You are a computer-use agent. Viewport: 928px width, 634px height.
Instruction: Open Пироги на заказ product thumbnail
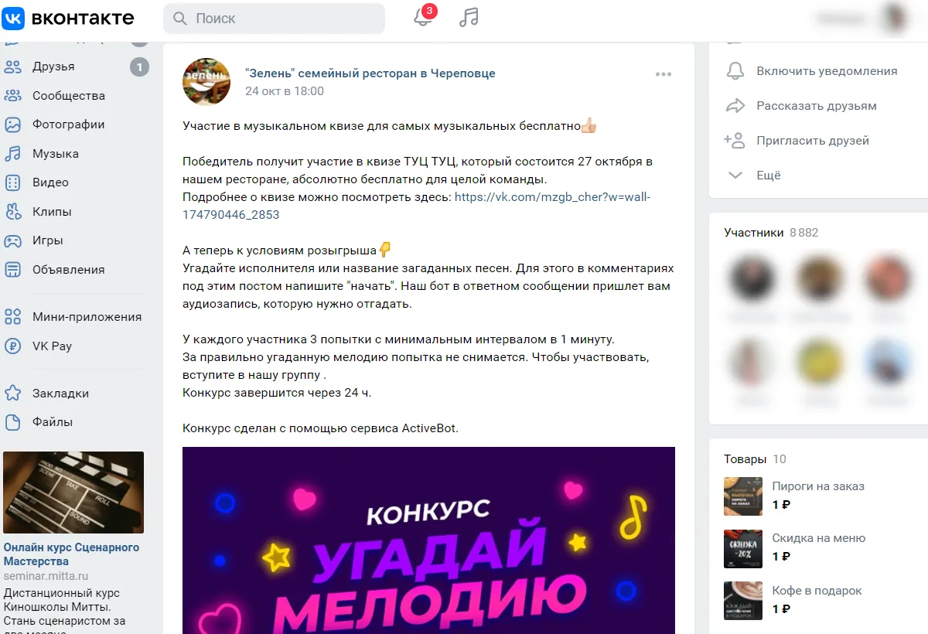tap(743, 496)
